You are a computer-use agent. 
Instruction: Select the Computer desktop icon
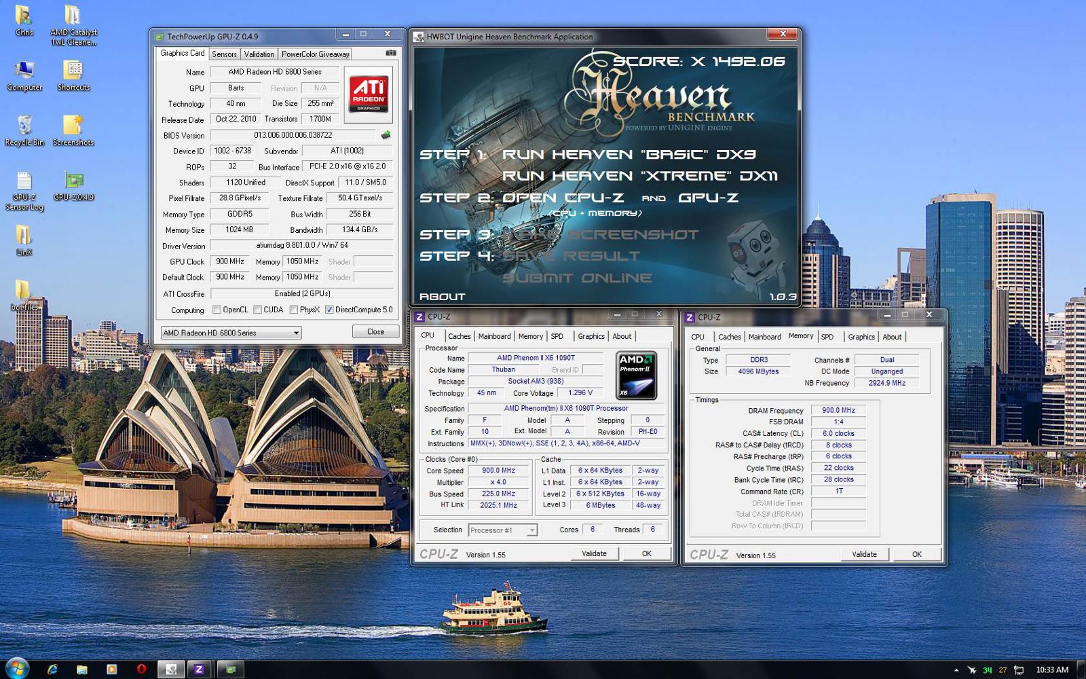tap(24, 76)
